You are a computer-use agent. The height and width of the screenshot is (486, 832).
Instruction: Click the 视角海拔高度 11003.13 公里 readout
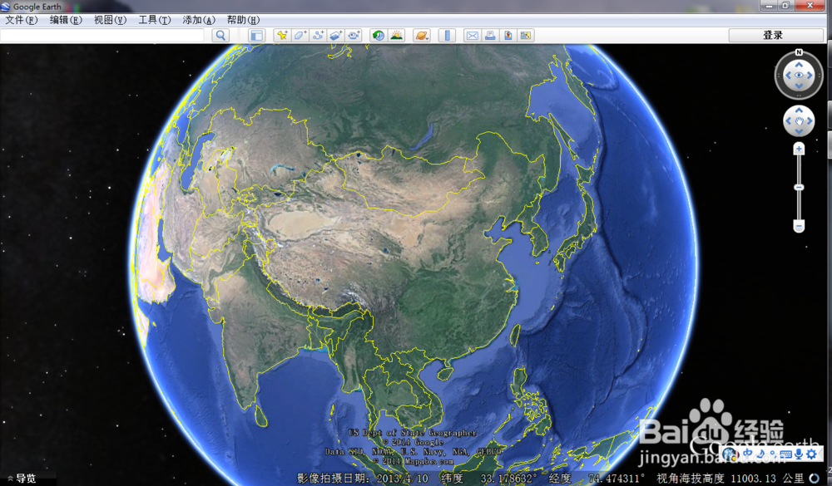pos(730,479)
